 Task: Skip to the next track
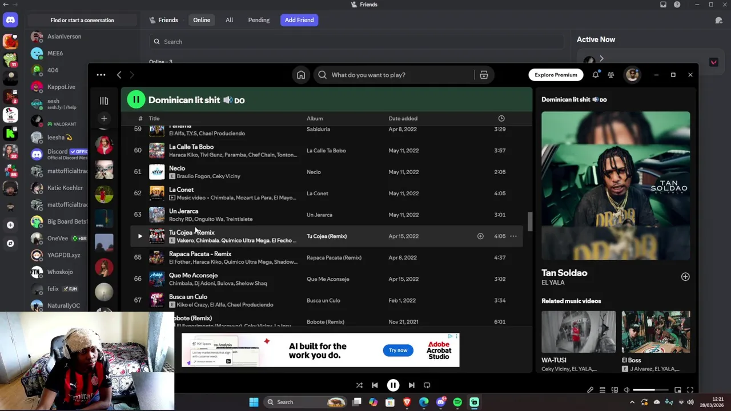click(411, 385)
